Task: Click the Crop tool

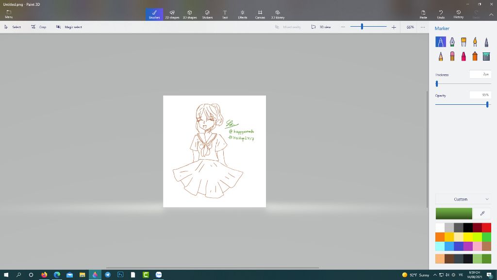Action: pos(39,27)
